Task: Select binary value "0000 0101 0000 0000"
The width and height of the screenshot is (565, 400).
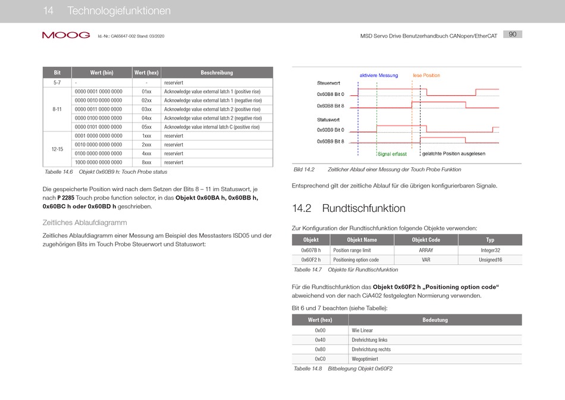Action: click(x=98, y=127)
